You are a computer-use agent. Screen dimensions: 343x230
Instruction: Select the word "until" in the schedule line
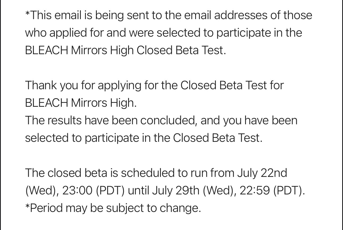click(138, 191)
